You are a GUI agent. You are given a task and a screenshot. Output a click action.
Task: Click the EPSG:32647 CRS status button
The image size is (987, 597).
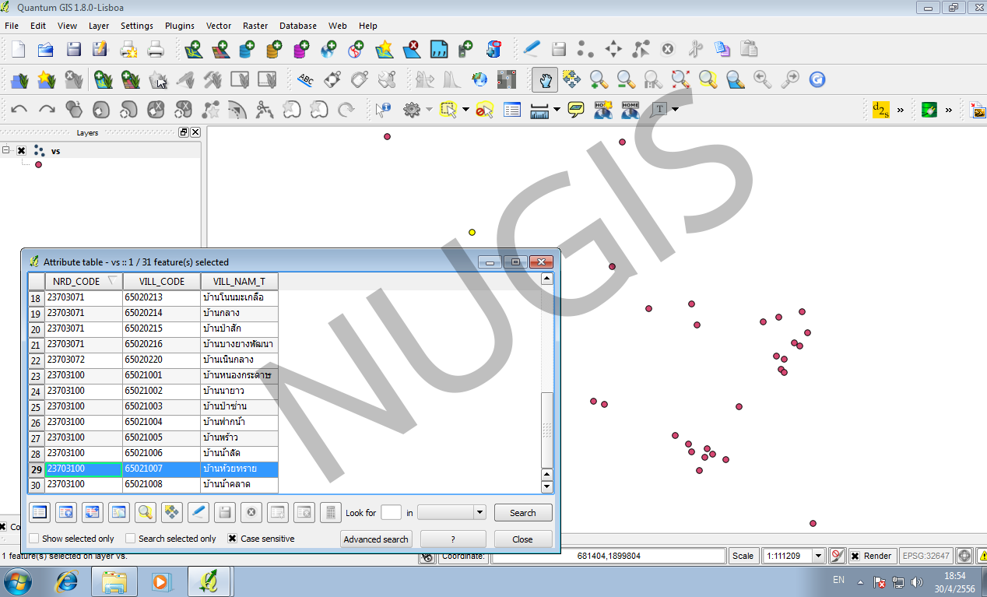[926, 556]
